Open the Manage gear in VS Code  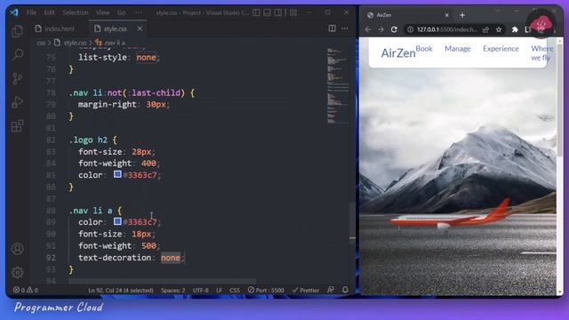coord(18,272)
